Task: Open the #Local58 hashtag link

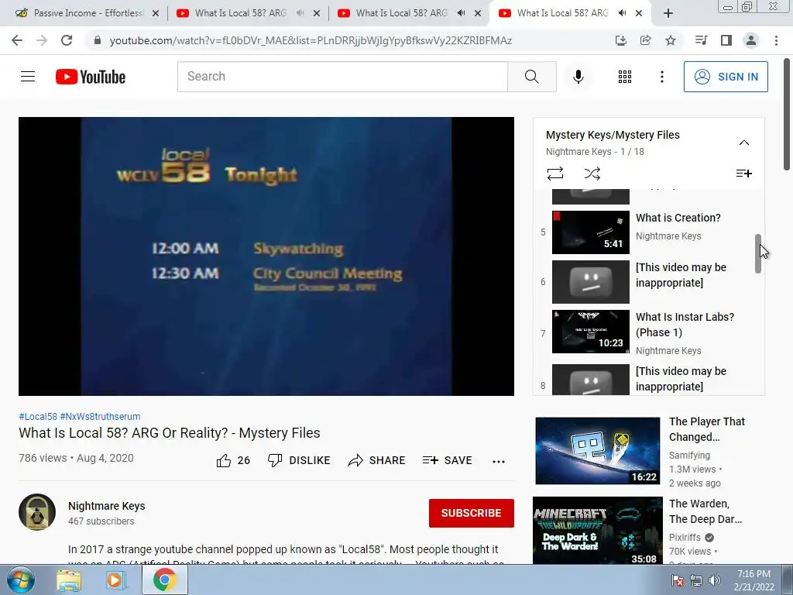Action: coord(38,416)
